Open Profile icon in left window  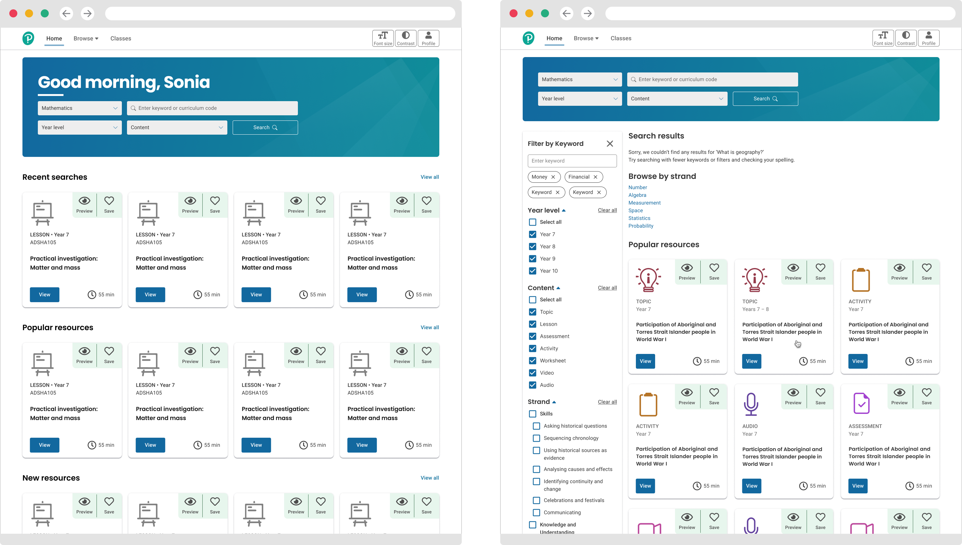pyautogui.click(x=428, y=38)
